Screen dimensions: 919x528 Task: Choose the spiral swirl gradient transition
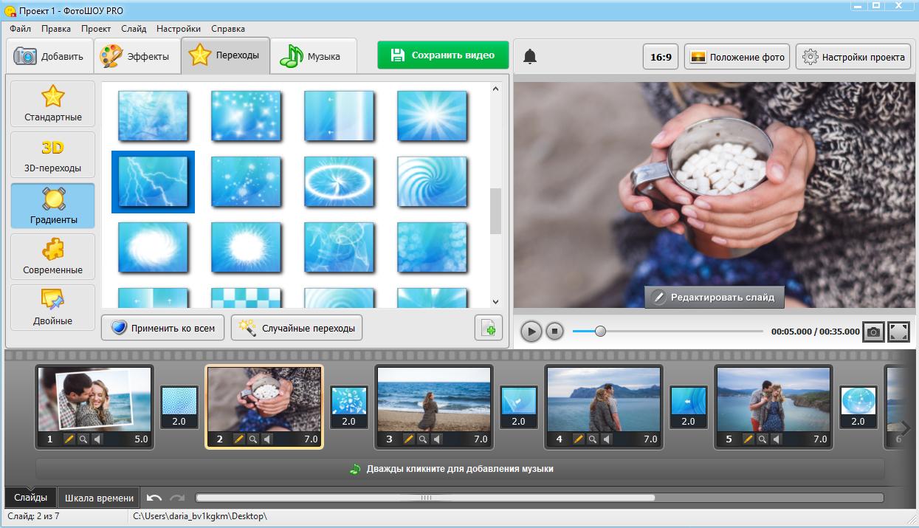[x=432, y=182]
